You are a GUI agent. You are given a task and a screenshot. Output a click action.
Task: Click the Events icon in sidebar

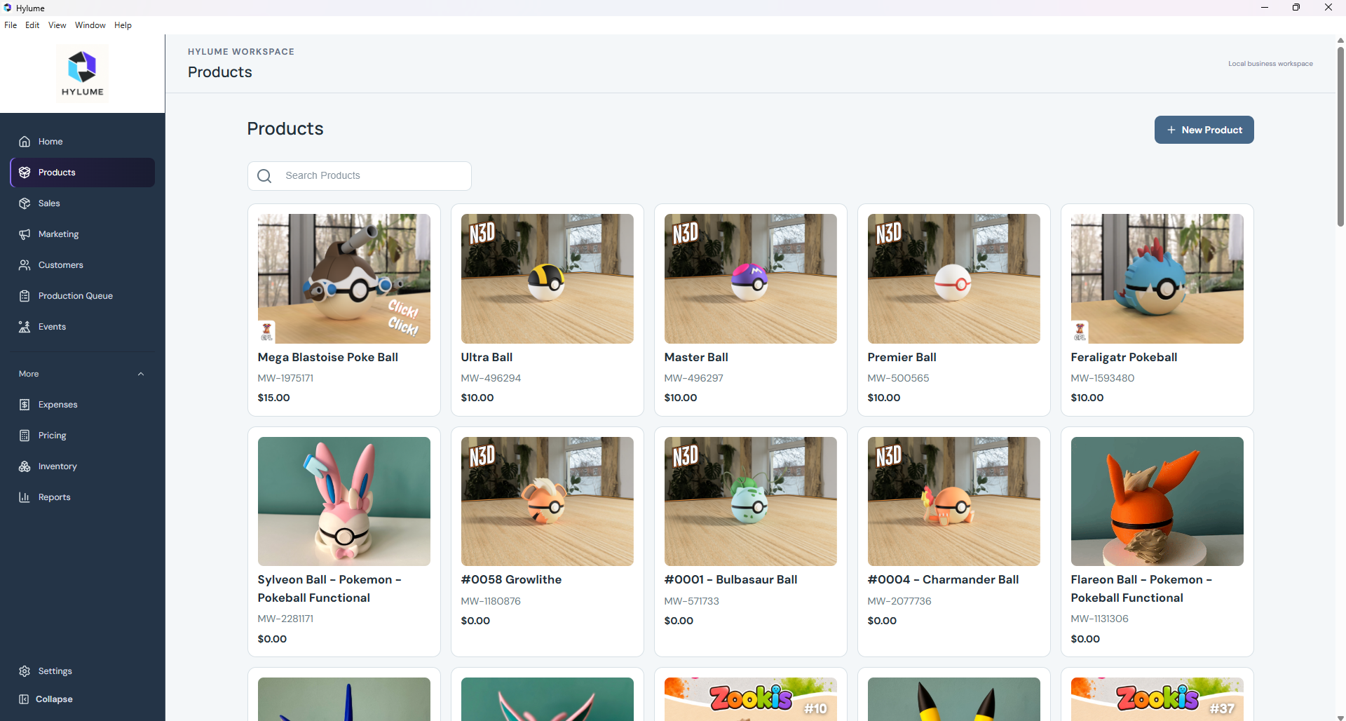(25, 327)
